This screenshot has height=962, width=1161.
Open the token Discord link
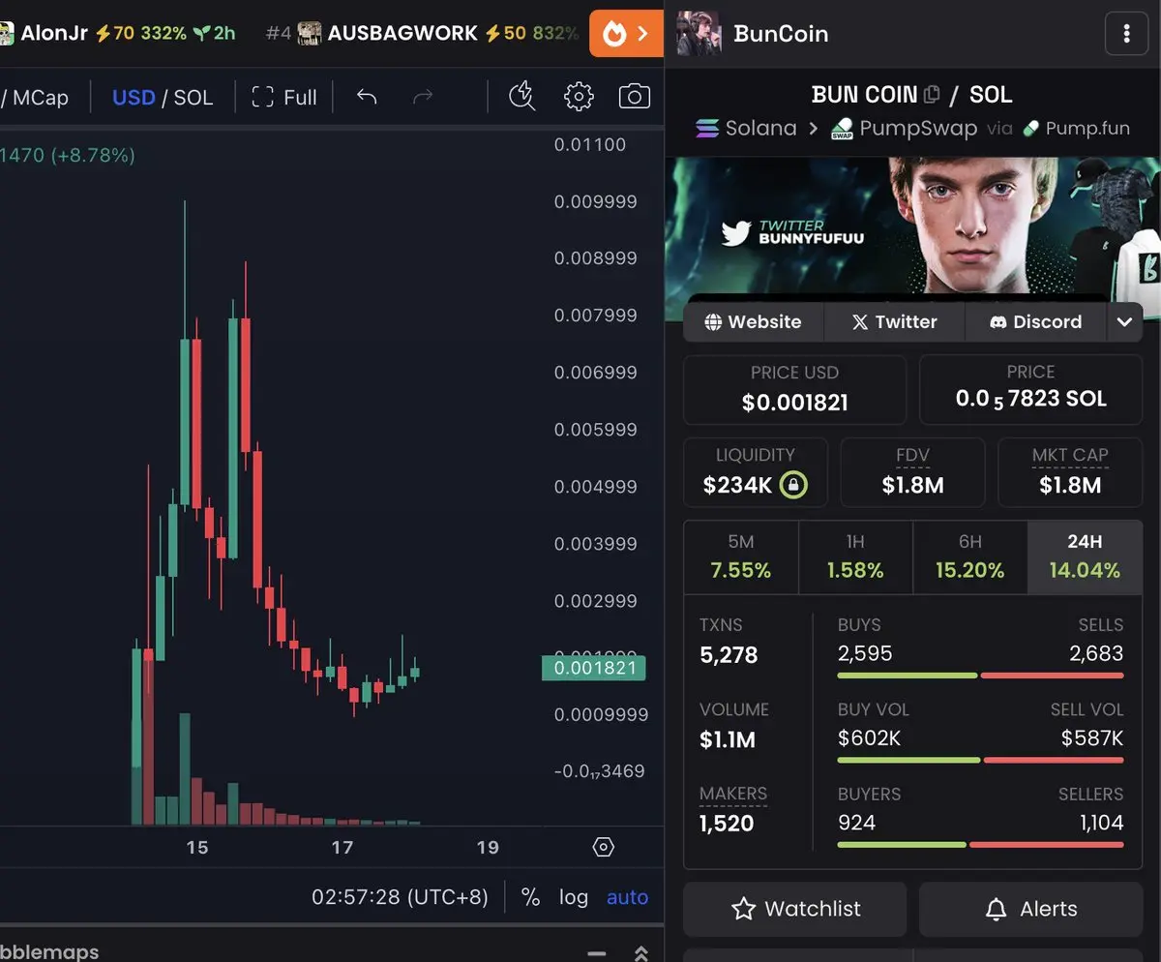[1035, 322]
